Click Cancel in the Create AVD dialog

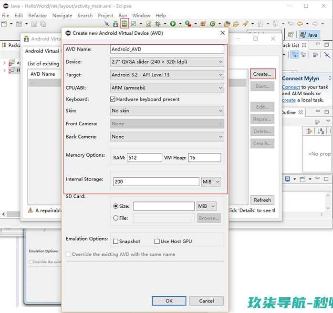tap(207, 301)
